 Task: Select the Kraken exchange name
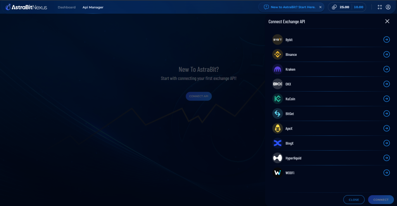(290, 69)
